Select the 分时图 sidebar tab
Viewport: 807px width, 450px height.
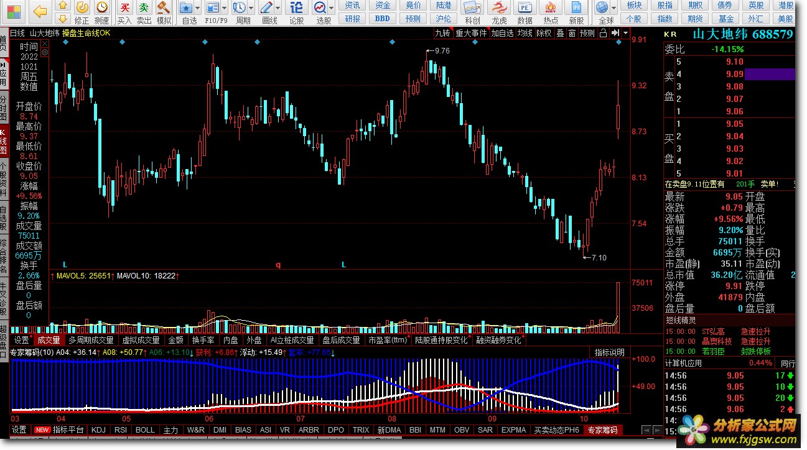point(4,107)
